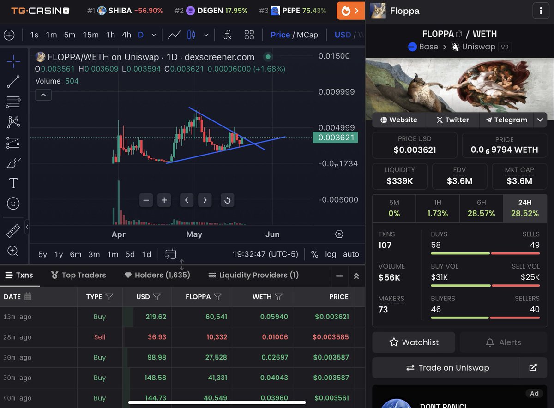This screenshot has width=554, height=408.
Task: Add FLOPPA to Watchlist
Action: tap(414, 342)
